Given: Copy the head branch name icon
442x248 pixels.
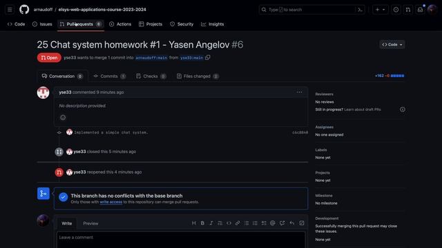Looking at the screenshot, I should point(208,57).
